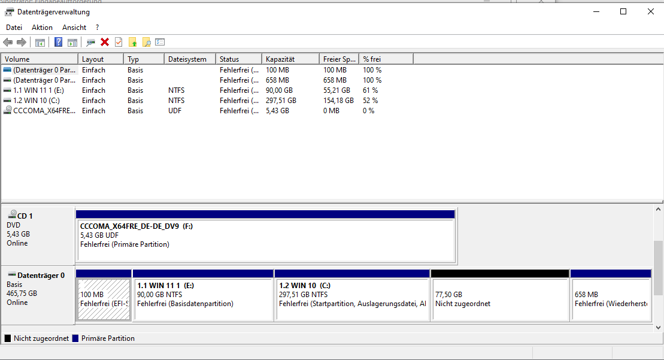Click the 297,51 GB capacity cell

[281, 101]
